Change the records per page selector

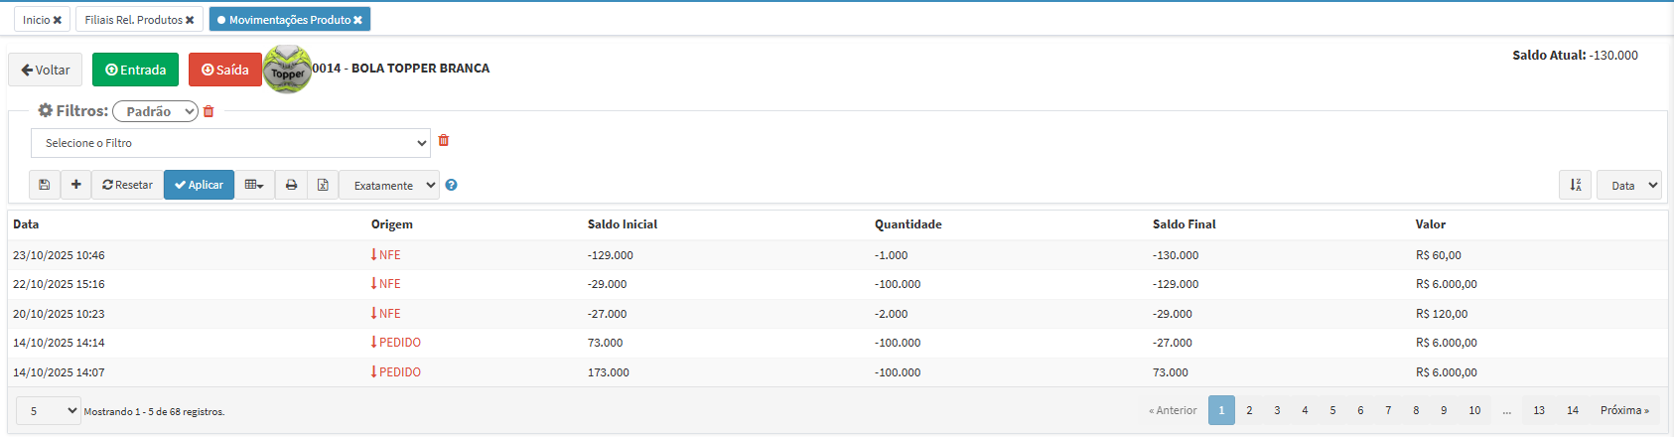tap(48, 410)
